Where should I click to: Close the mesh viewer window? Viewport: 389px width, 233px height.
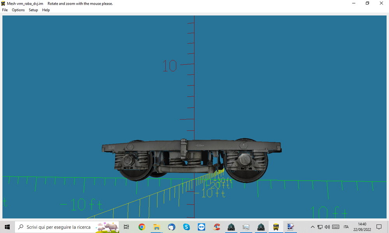click(x=381, y=3)
